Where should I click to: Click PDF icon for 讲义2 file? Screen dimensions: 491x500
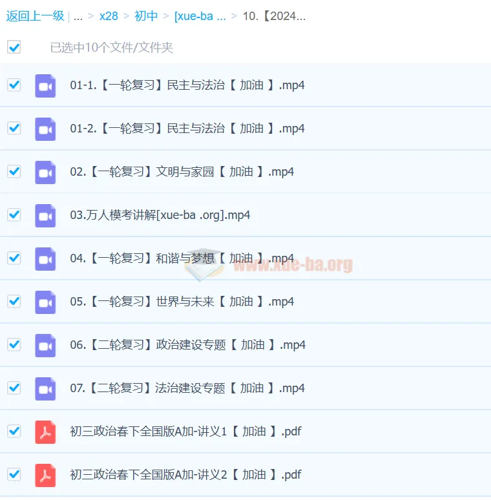point(45,475)
